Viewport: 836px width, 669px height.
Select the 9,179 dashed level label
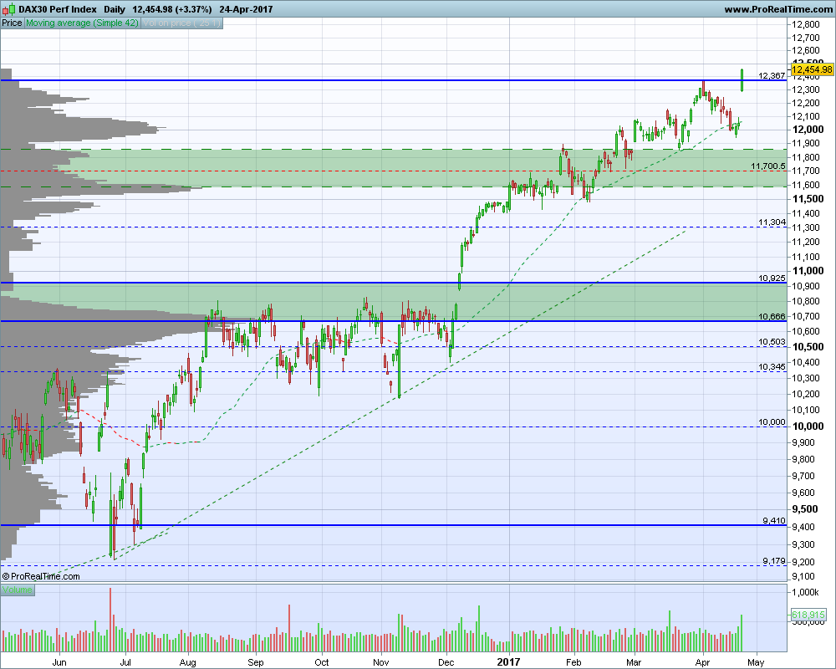773,560
